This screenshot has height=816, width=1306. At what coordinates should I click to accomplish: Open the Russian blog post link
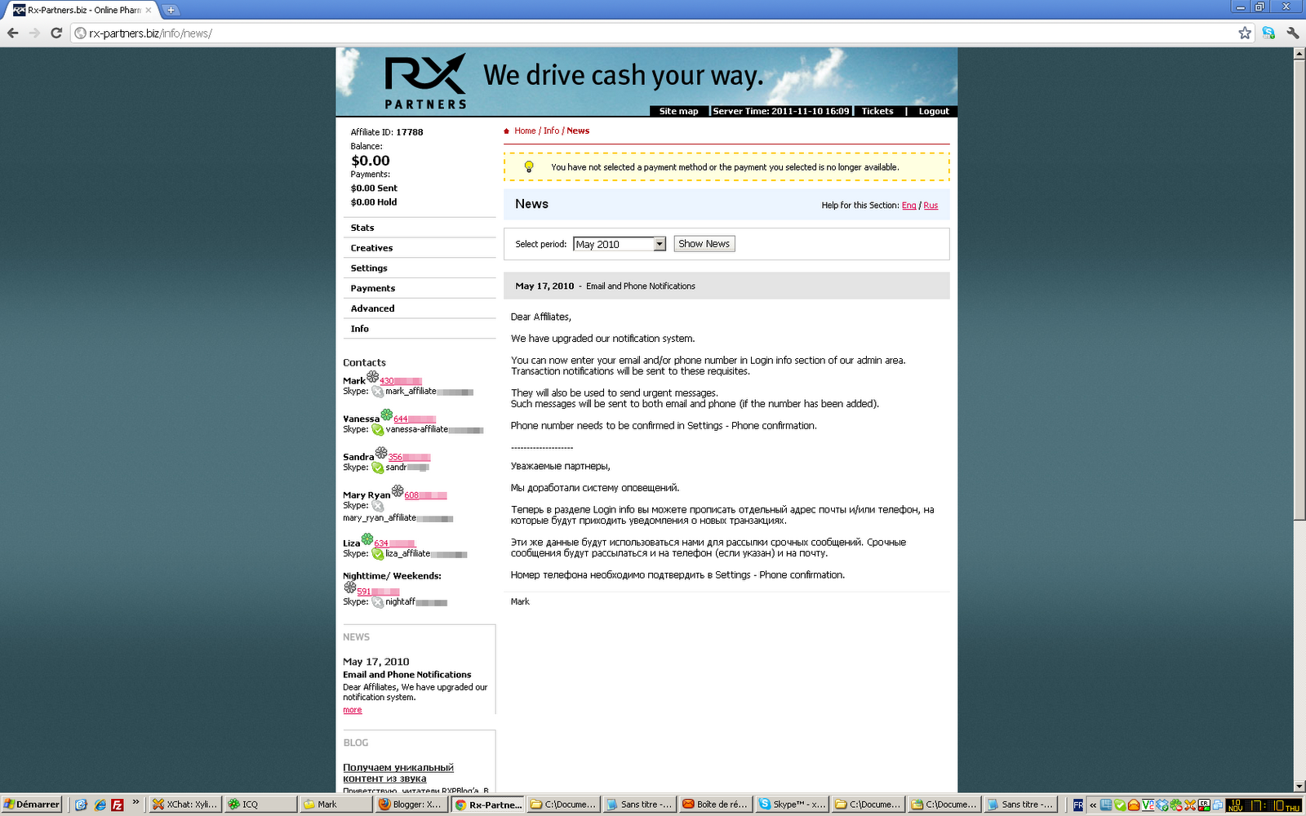[398, 773]
